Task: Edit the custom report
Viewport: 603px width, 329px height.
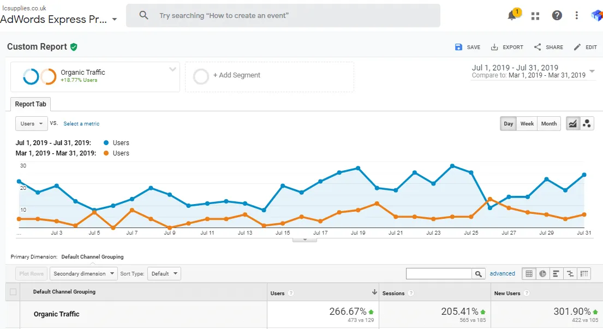Action: (586, 47)
